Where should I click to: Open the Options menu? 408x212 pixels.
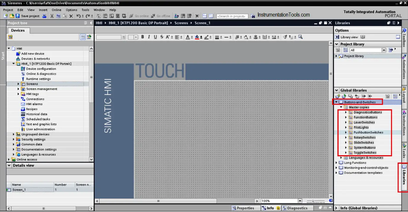click(x=71, y=10)
